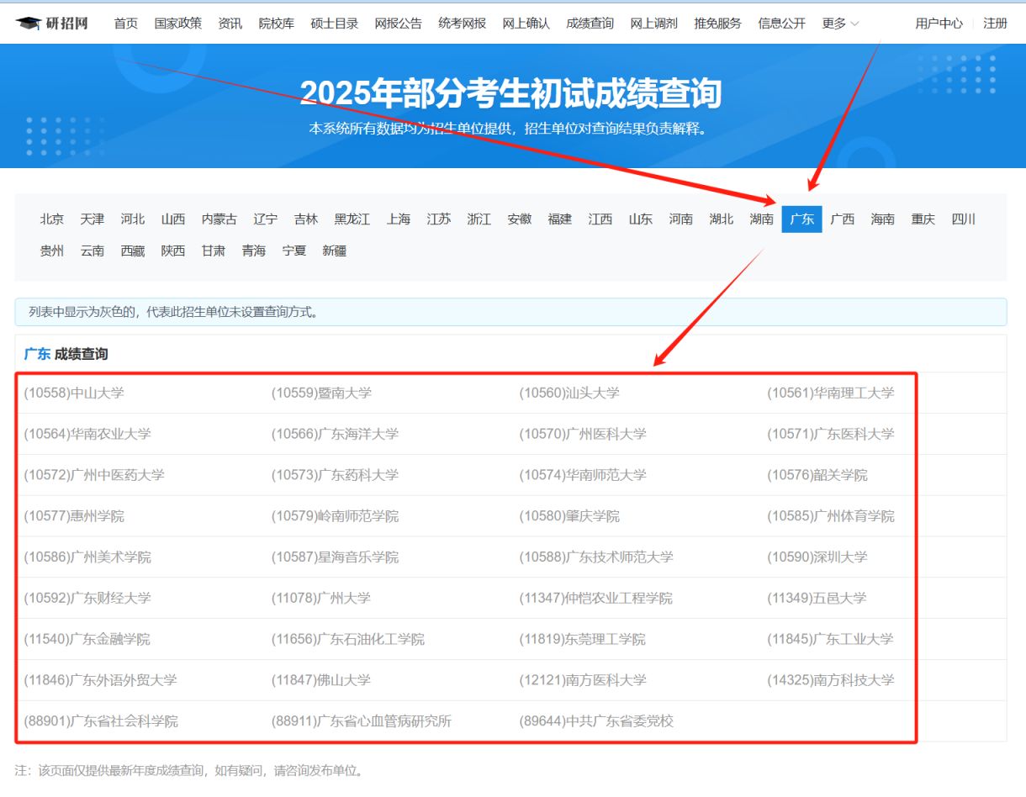Open (89644)中共广东省委党校 entry
1026x797 pixels.
(596, 721)
